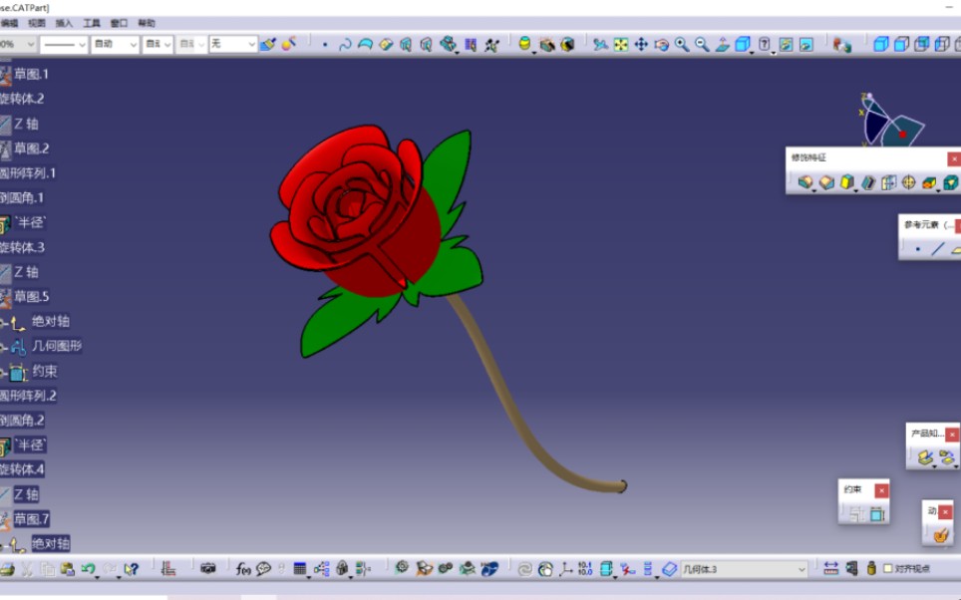Select the Line tool in reference elements toolbar

[x=938, y=249]
